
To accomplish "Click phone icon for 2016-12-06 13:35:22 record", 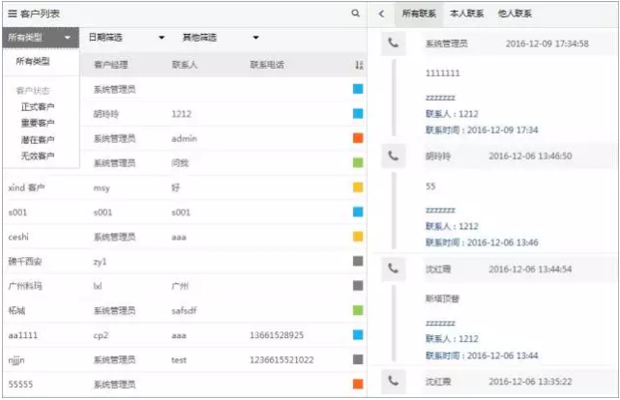I will [x=393, y=381].
